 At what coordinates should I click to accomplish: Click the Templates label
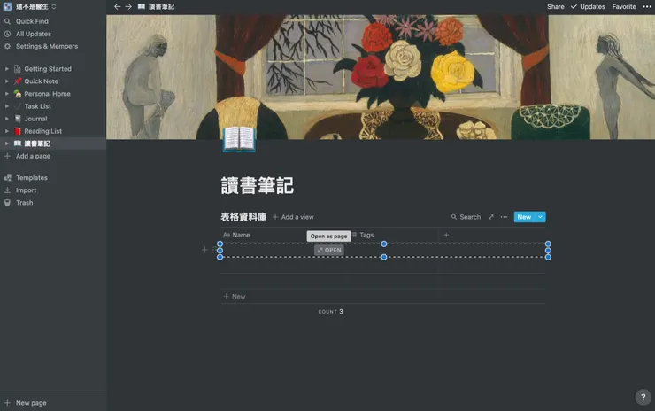pyautogui.click(x=32, y=178)
